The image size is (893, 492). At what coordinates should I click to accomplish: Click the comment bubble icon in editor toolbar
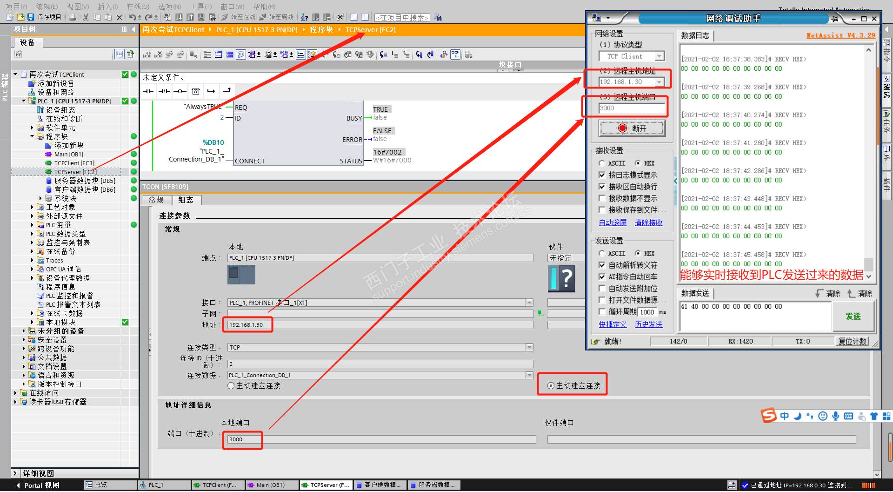pyautogui.click(x=241, y=54)
